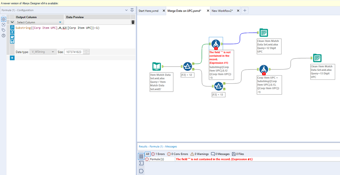The height and width of the screenshot is (175, 340).
Task: Select the lower Formula tool for 13-digit UPC
Action: 264,69
